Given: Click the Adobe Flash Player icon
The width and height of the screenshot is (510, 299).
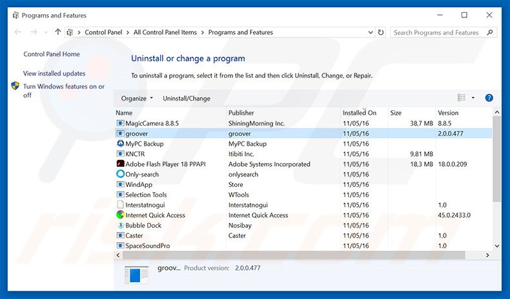Looking at the screenshot, I should [120, 164].
